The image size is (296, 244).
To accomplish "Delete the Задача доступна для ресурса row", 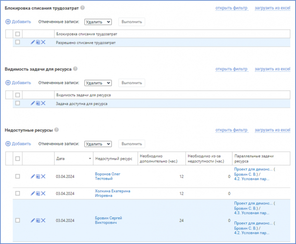I will [x=43, y=103].
